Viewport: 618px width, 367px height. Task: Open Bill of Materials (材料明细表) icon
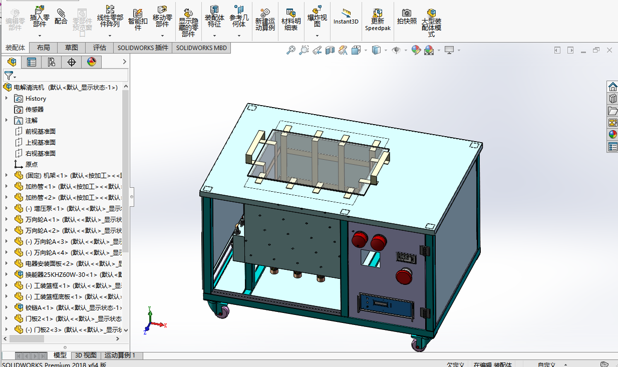(x=291, y=13)
